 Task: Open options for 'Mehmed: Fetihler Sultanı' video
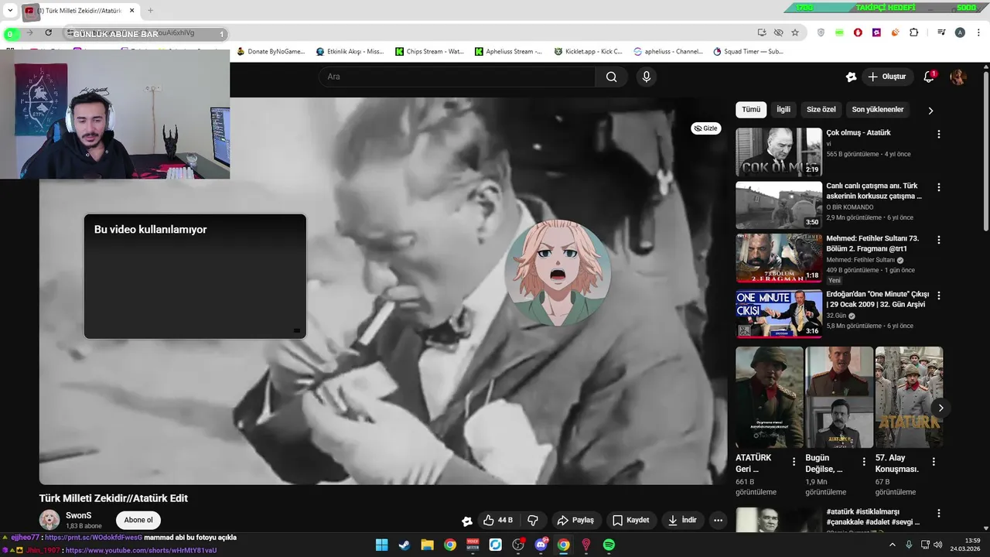tap(939, 240)
